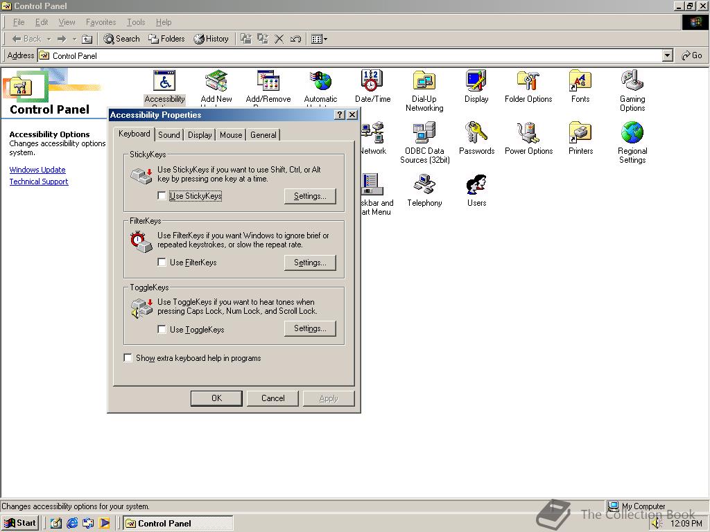The image size is (710, 532).
Task: Switch to the Mouse tab
Action: pos(231,135)
